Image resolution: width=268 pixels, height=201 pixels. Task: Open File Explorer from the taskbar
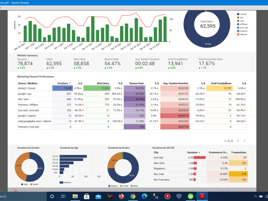75,196
